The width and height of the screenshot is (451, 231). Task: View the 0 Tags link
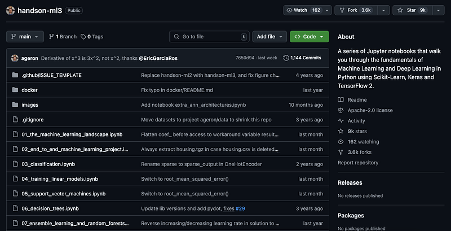point(92,37)
